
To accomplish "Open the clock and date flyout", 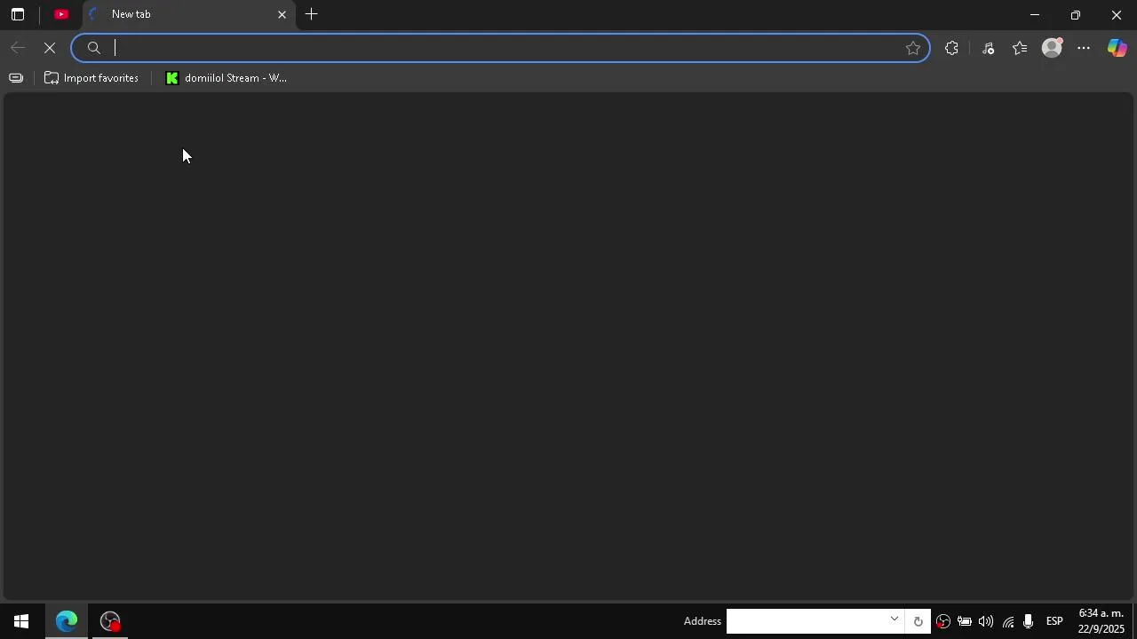I will pyautogui.click(x=1101, y=621).
